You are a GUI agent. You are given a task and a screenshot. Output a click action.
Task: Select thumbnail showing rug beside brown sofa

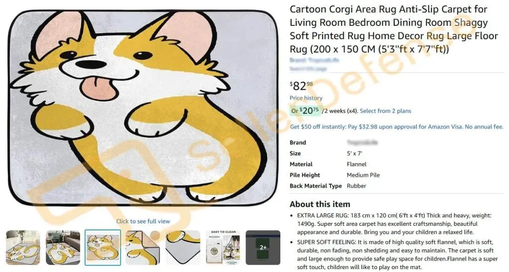tap(63, 247)
